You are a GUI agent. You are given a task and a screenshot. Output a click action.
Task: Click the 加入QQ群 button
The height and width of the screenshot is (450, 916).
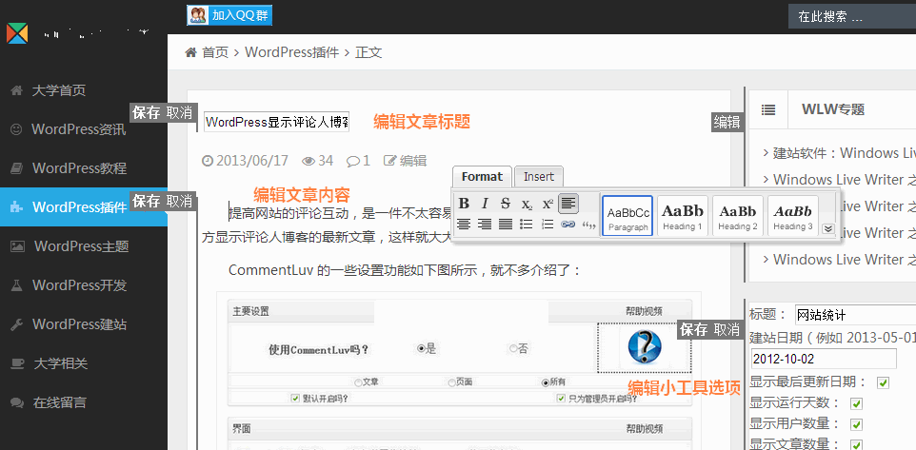pyautogui.click(x=229, y=15)
